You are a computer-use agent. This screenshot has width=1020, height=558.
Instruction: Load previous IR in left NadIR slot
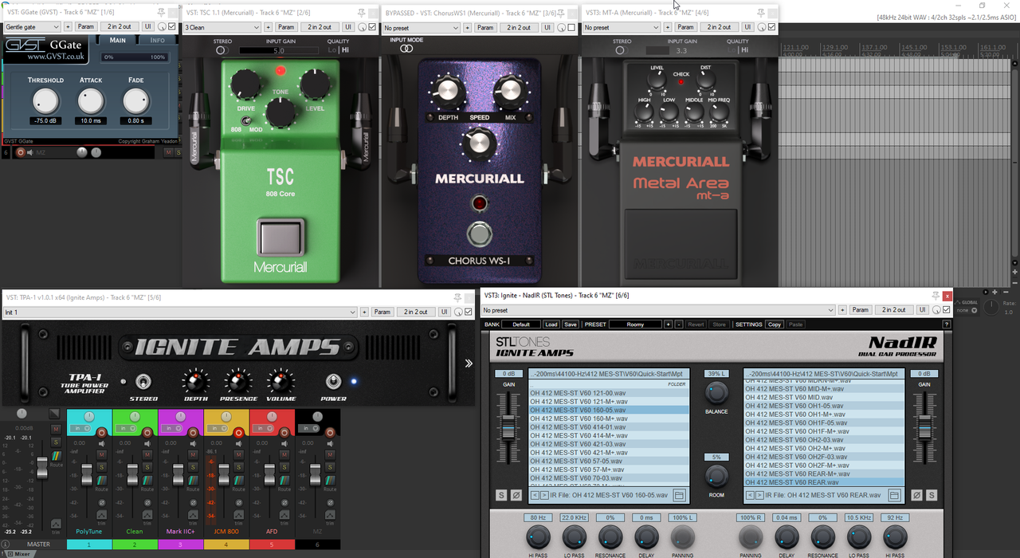(x=535, y=495)
